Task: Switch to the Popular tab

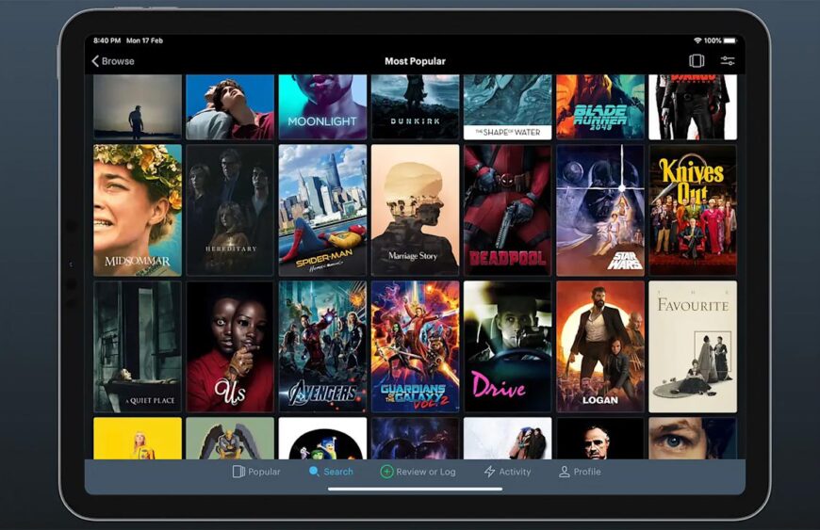Action: point(256,472)
